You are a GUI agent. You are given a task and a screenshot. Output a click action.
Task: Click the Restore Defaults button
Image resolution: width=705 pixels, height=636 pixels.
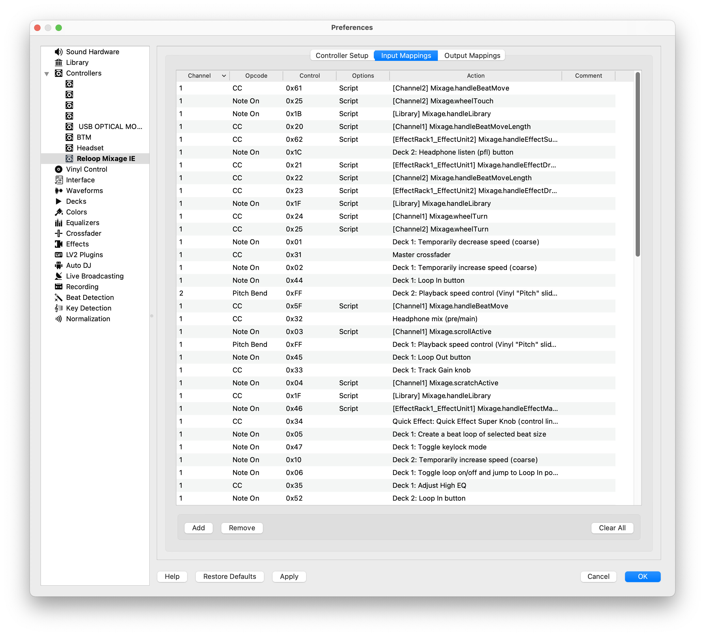coord(229,577)
